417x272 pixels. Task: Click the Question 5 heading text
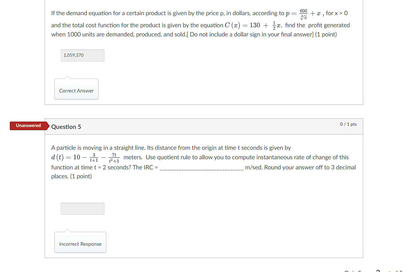(x=66, y=127)
